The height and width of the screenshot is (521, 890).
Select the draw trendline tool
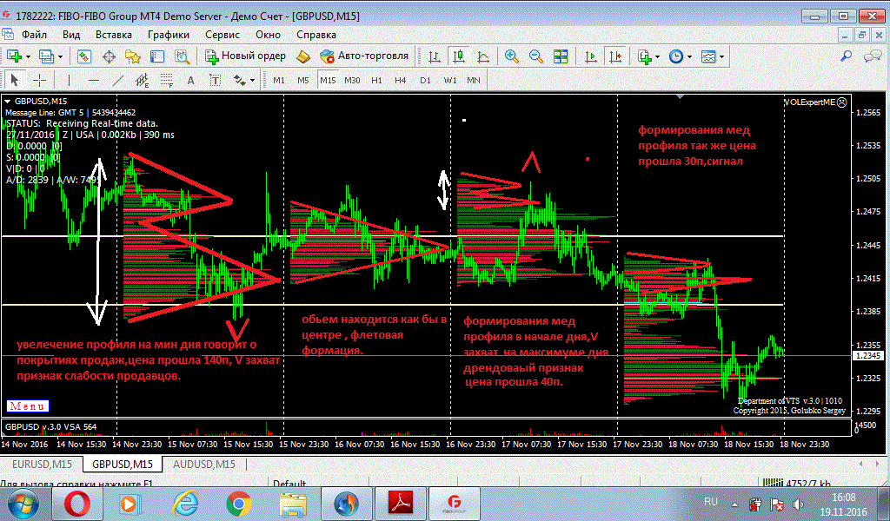pyautogui.click(x=118, y=80)
